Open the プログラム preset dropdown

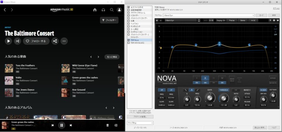coord(208,16)
